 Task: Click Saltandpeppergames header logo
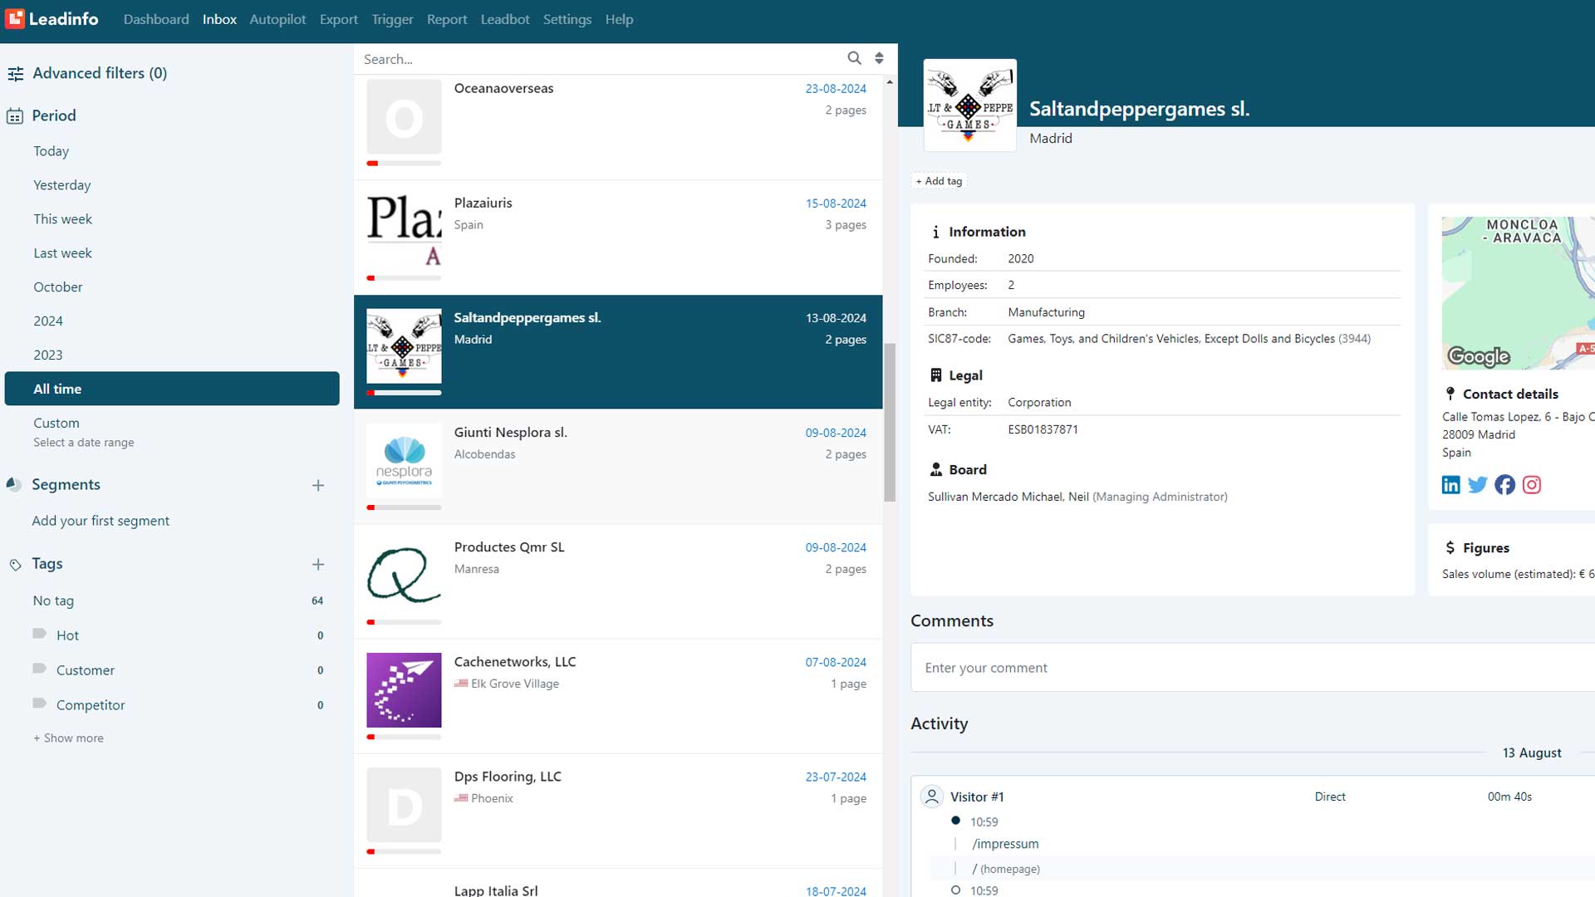click(970, 105)
